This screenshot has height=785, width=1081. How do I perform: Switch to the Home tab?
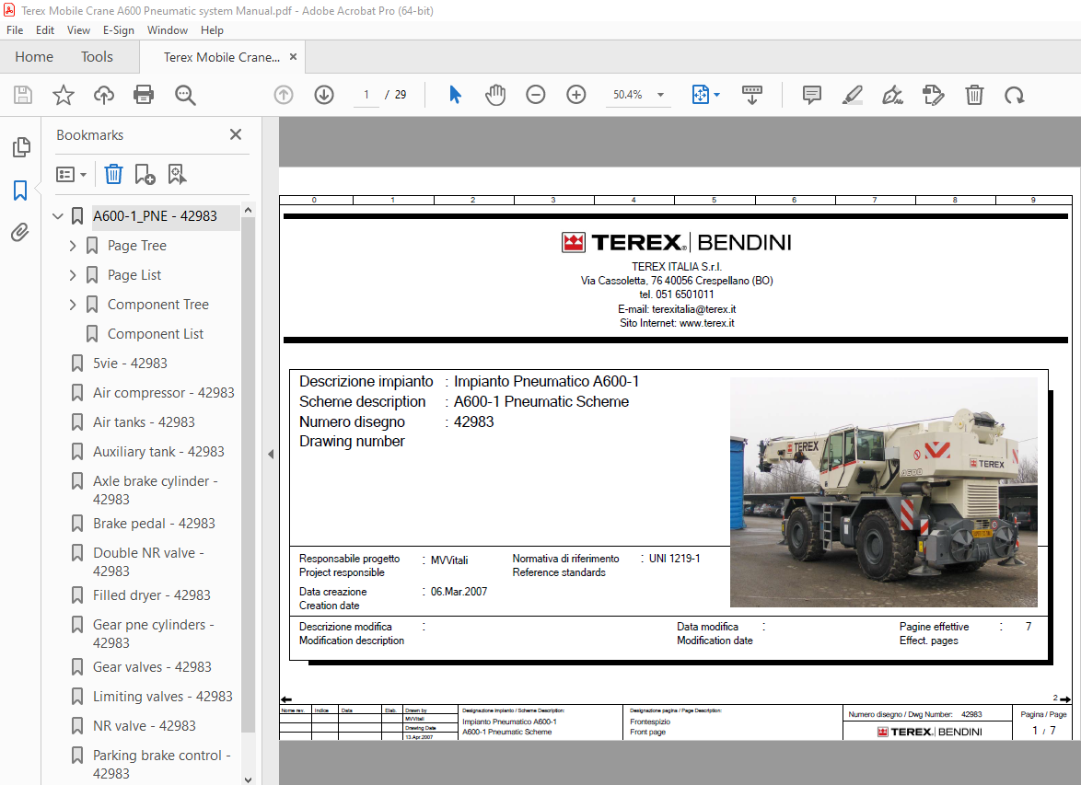tap(34, 57)
